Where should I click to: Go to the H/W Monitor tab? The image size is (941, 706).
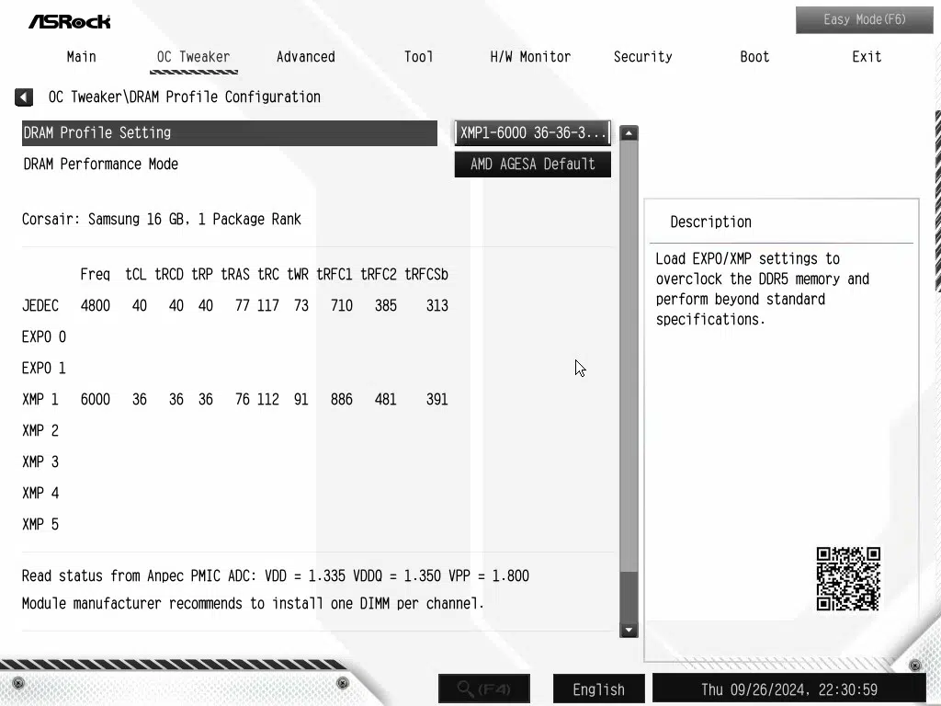[x=530, y=57]
